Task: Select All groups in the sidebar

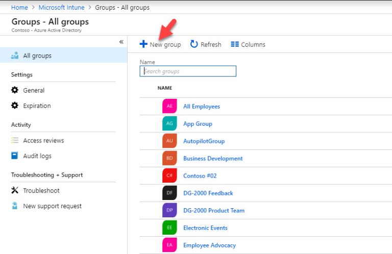Action: click(x=37, y=55)
